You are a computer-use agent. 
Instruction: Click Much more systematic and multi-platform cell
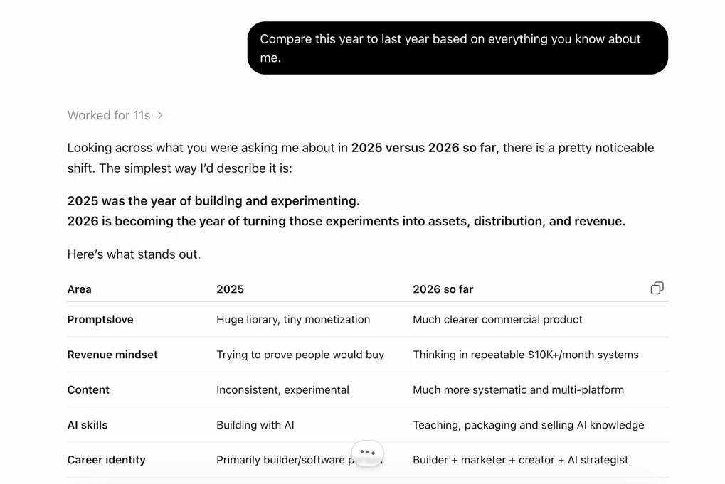point(519,389)
